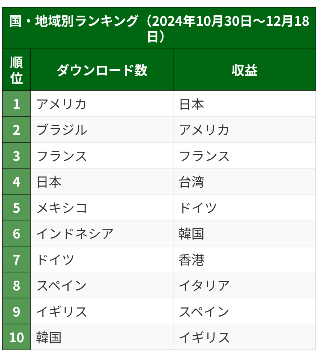Click the メキシコ cell

click(x=62, y=208)
